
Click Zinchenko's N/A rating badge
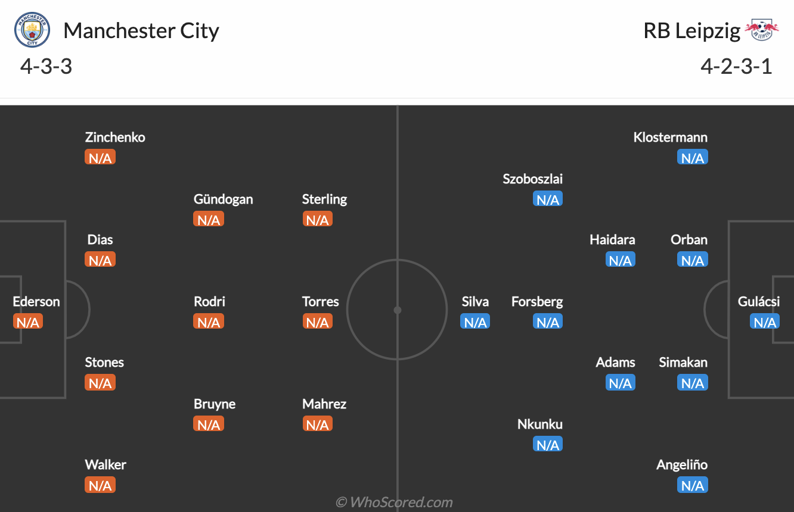point(100,158)
